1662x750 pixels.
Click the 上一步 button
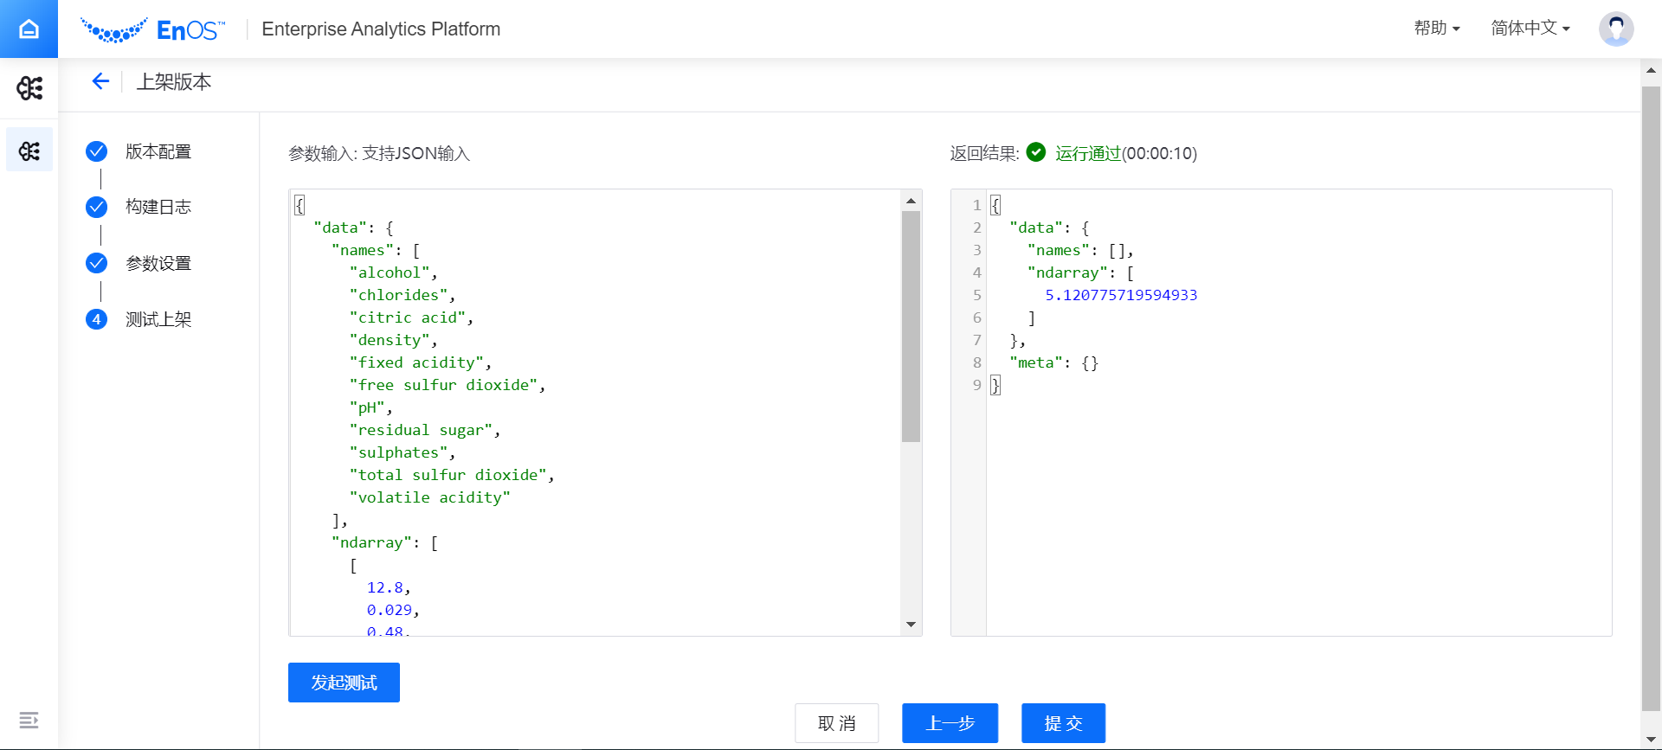click(950, 723)
